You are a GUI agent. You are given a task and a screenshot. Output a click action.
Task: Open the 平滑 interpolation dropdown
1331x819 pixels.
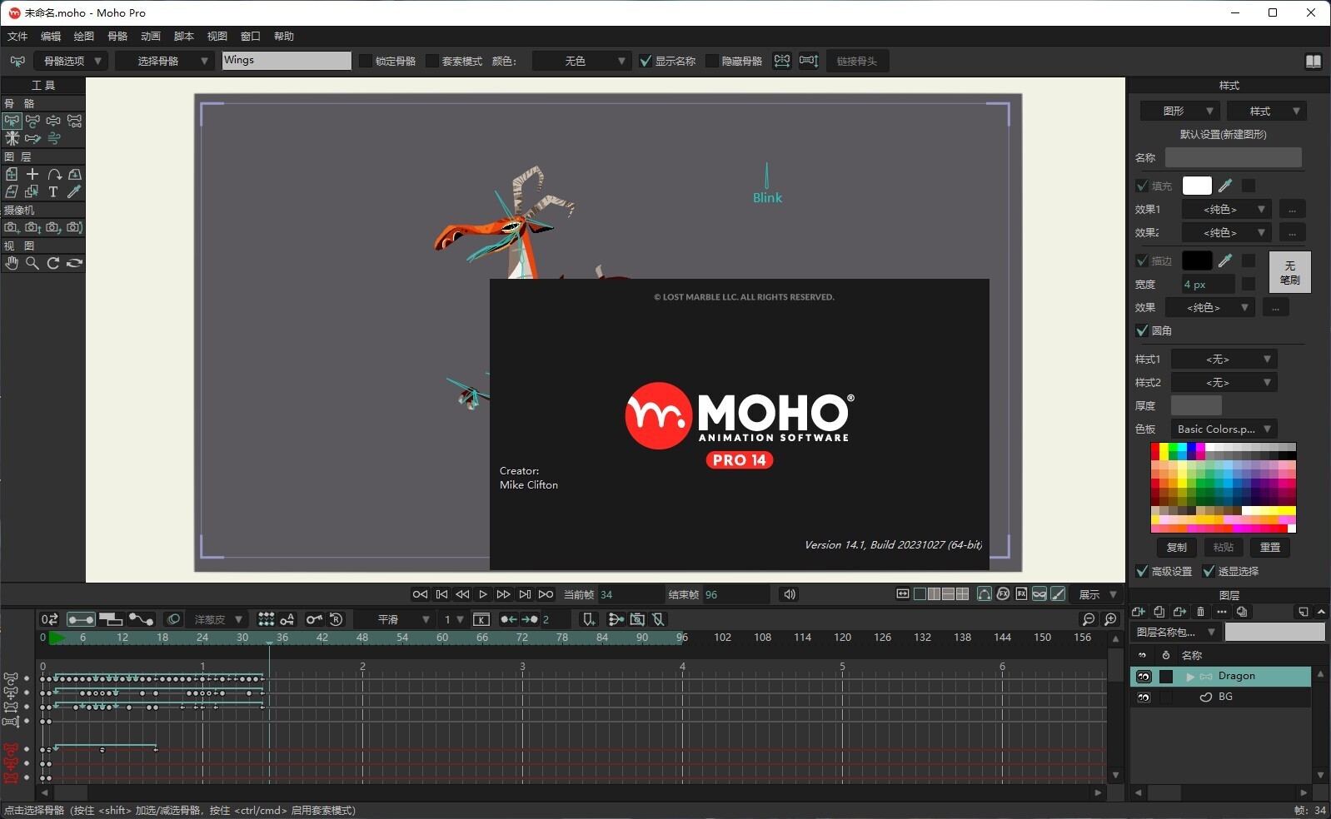394,619
